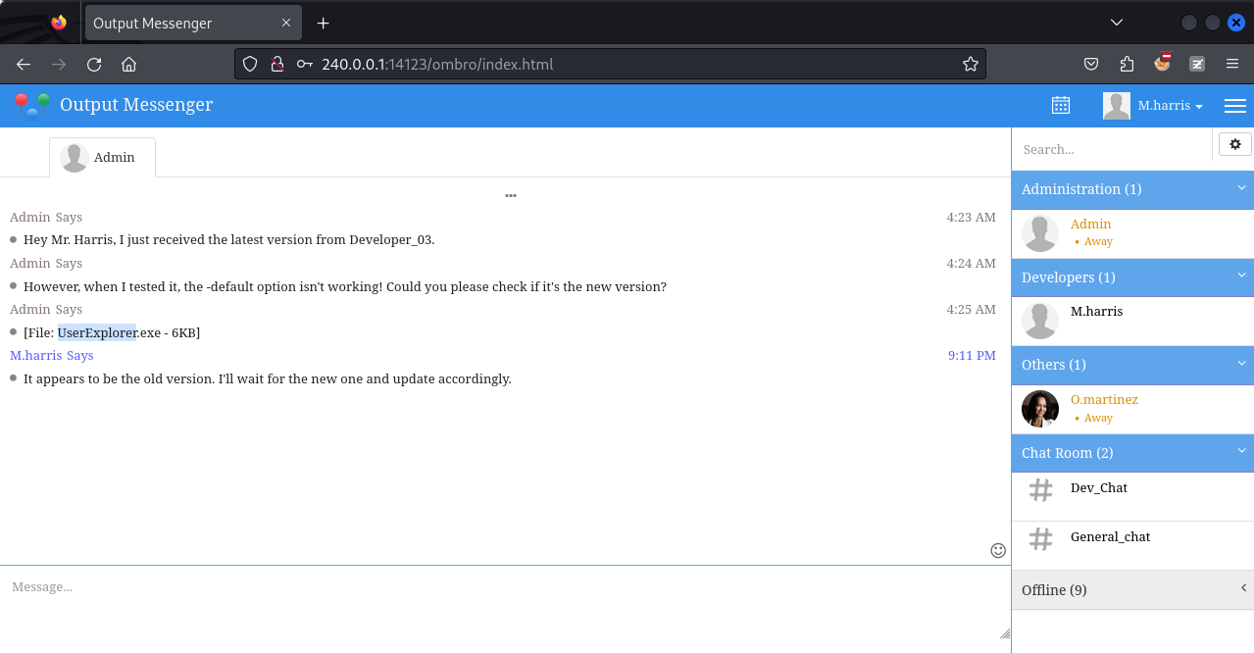Click the 4:24 AM timestamp

click(972, 263)
